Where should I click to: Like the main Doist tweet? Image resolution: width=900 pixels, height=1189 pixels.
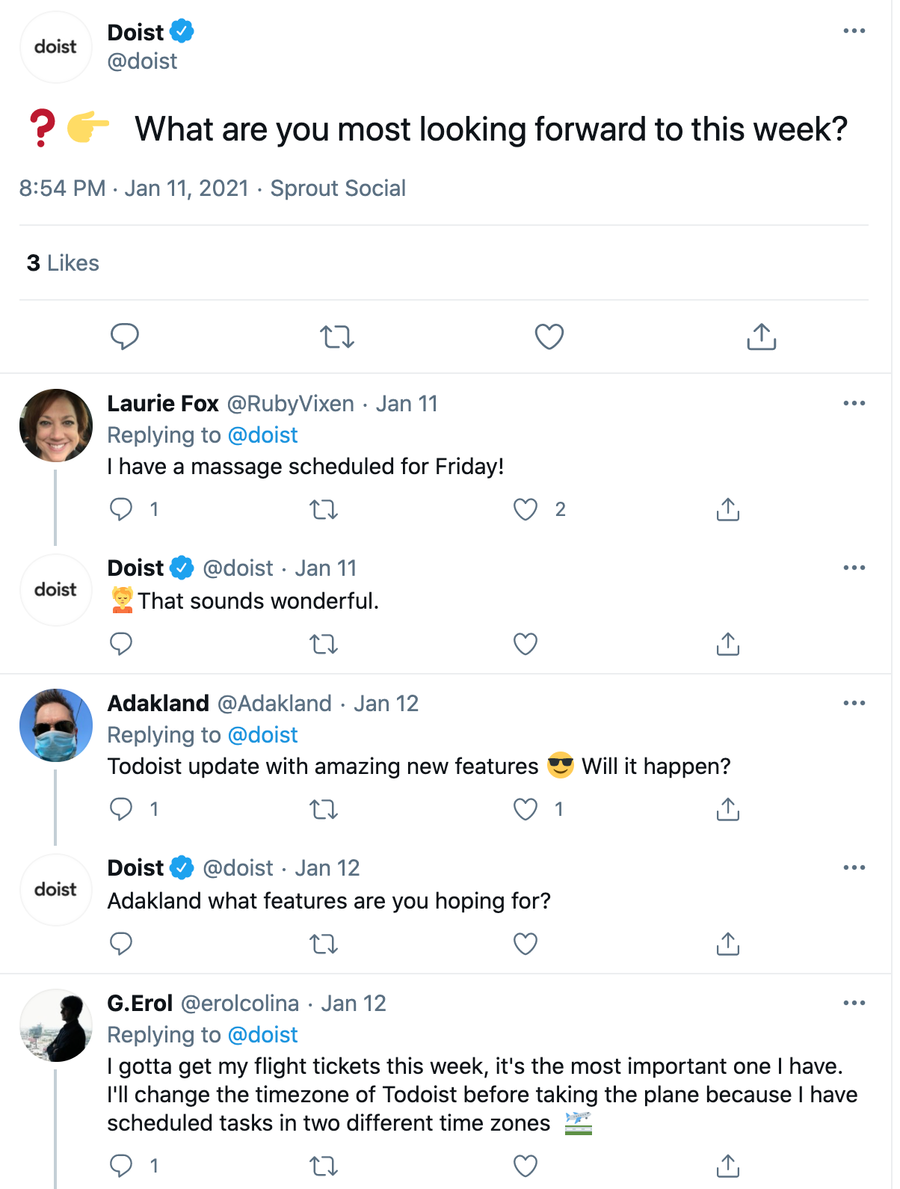click(x=549, y=337)
